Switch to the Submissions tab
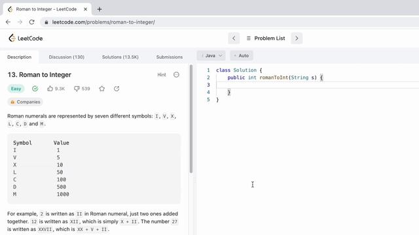Image resolution: width=419 pixels, height=235 pixels. point(170,57)
